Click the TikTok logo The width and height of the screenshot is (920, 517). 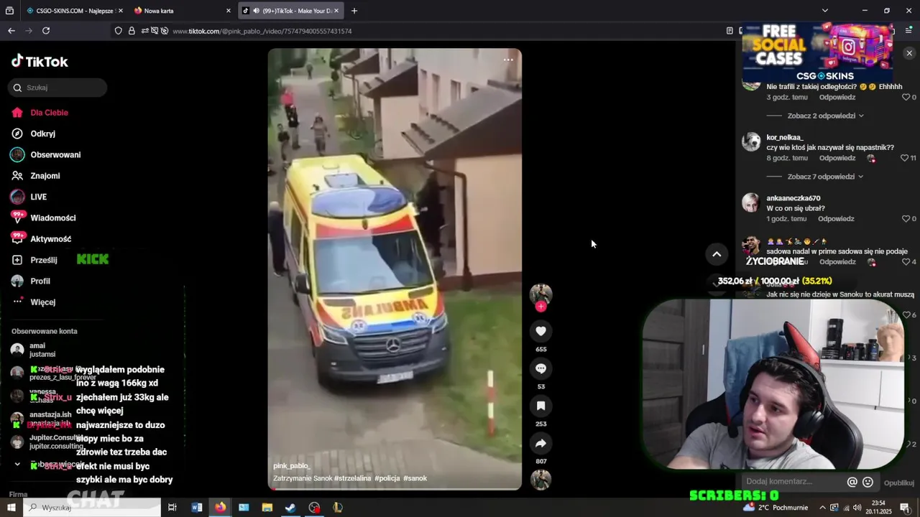coord(40,61)
